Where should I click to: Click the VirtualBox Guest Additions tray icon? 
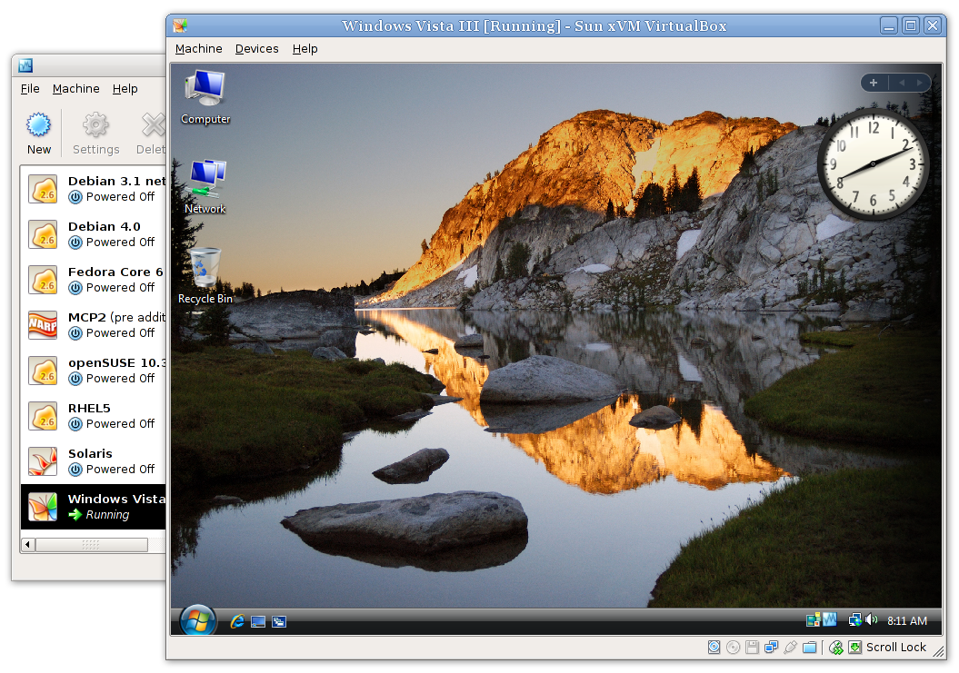pyautogui.click(x=830, y=620)
